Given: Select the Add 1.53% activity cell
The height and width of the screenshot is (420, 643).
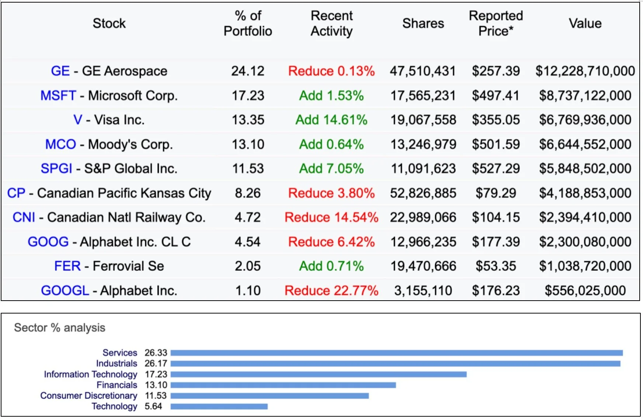Looking at the screenshot, I should (331, 95).
